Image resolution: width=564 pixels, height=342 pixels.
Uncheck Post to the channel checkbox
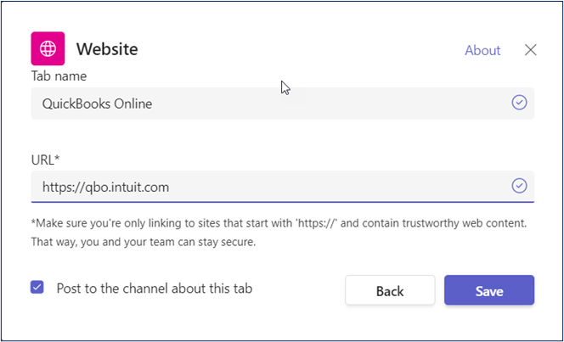(x=37, y=288)
